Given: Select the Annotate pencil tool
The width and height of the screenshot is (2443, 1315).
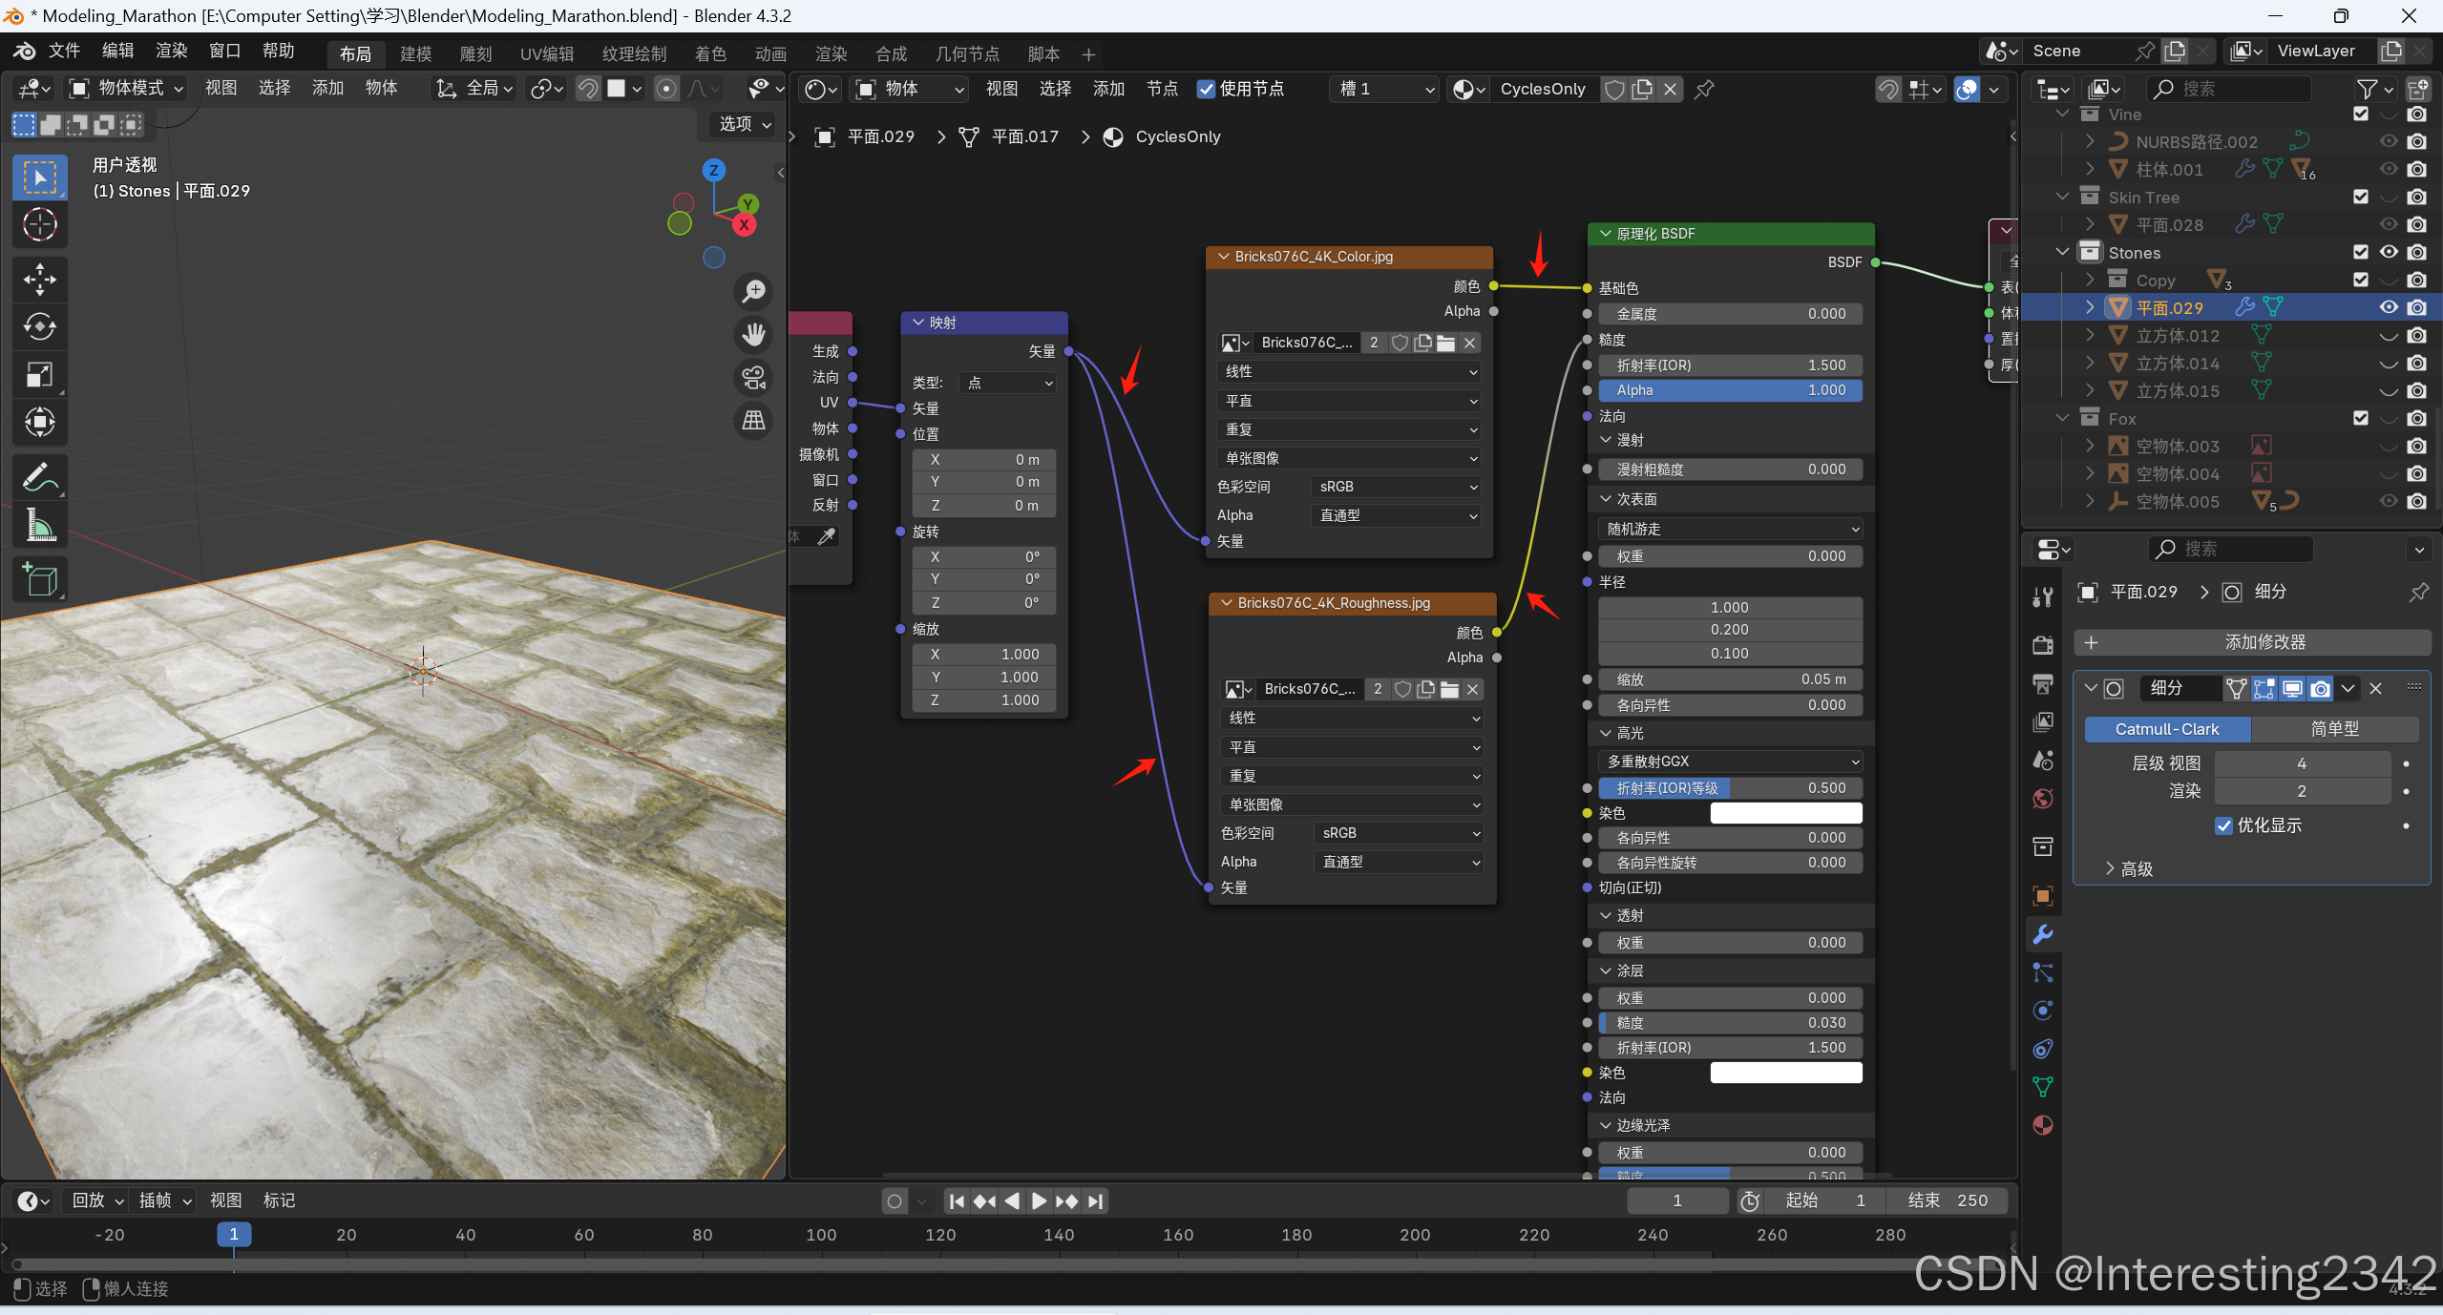Looking at the screenshot, I should [x=39, y=477].
